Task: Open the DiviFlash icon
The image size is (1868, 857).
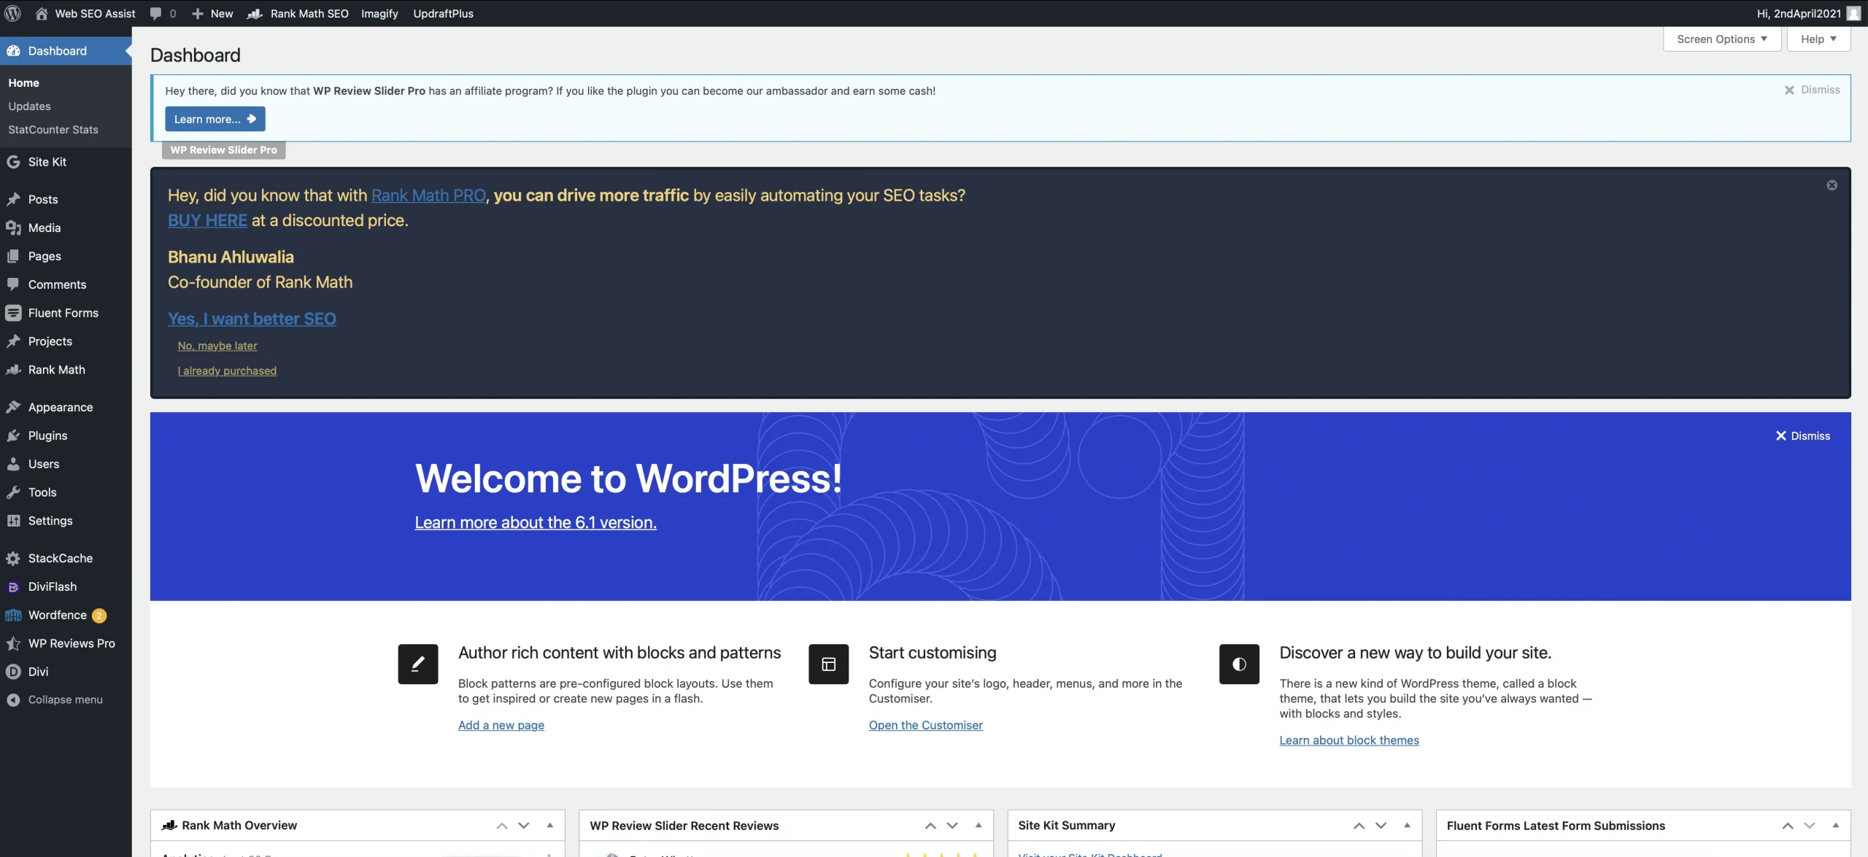Action: click(x=13, y=587)
